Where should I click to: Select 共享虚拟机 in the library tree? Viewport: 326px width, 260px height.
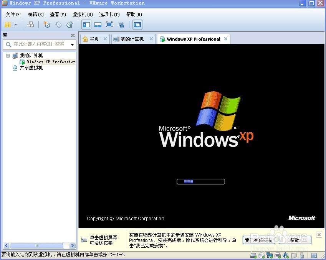pos(31,68)
